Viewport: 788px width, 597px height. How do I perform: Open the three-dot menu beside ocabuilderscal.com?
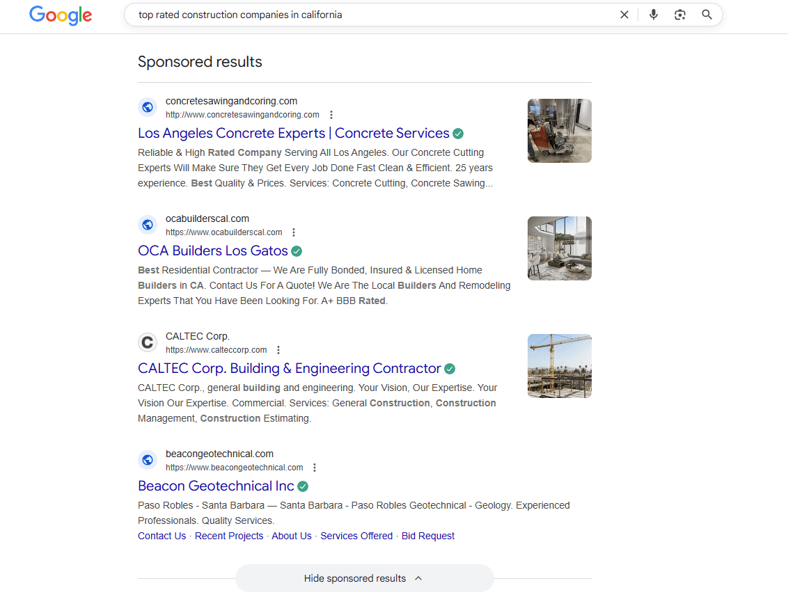[293, 232]
